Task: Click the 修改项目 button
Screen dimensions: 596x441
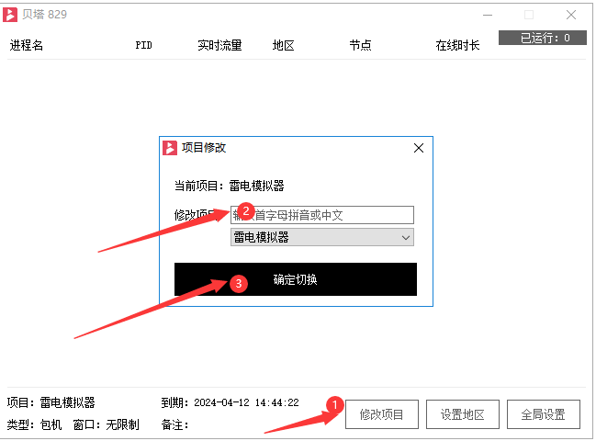Action: [x=382, y=414]
